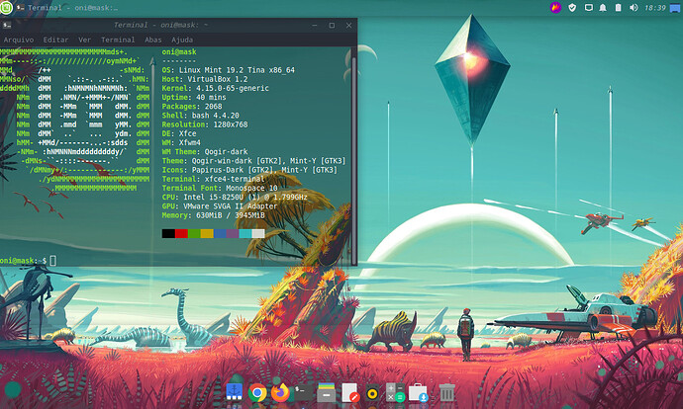Click the 'DE: Xfce' line

tap(179, 134)
